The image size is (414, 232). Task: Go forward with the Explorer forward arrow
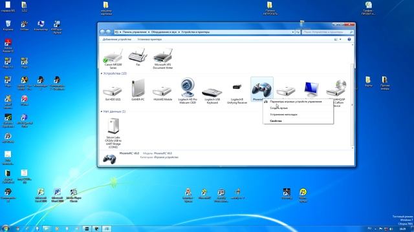(x=108, y=32)
